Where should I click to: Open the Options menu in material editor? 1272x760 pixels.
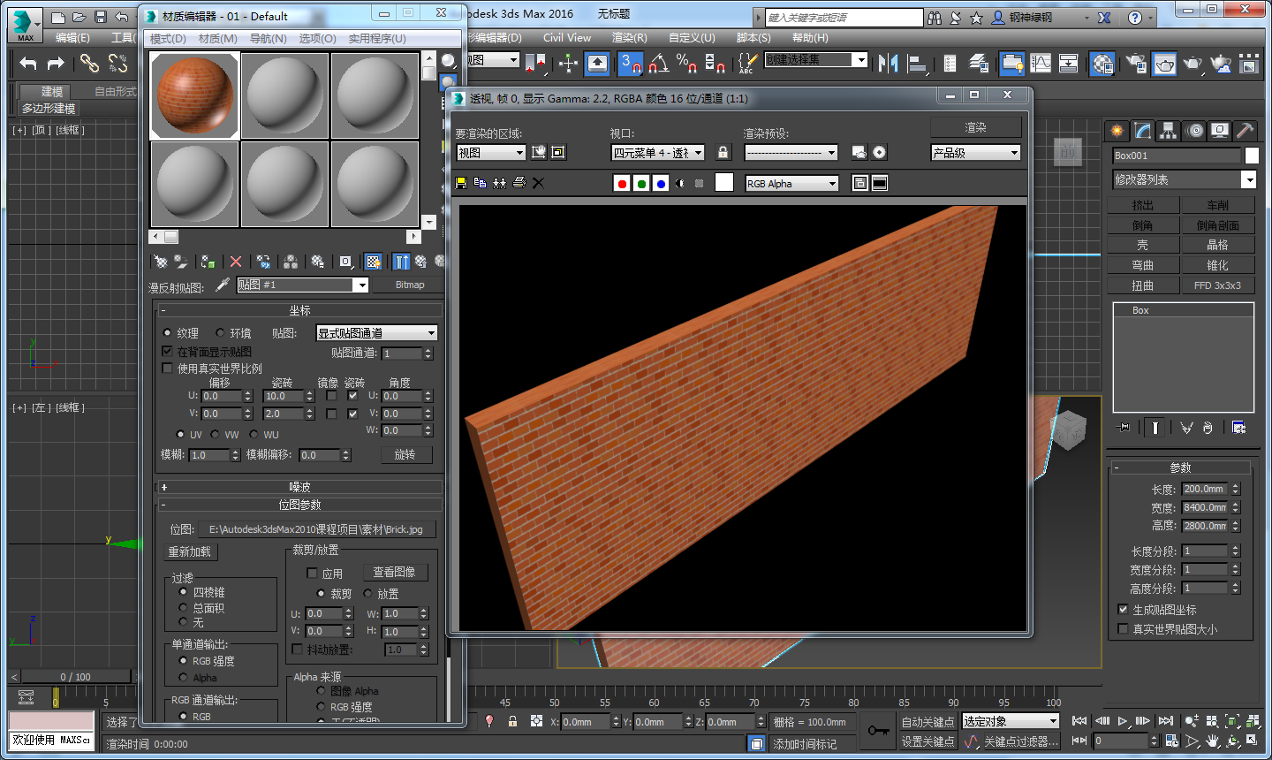pos(317,39)
